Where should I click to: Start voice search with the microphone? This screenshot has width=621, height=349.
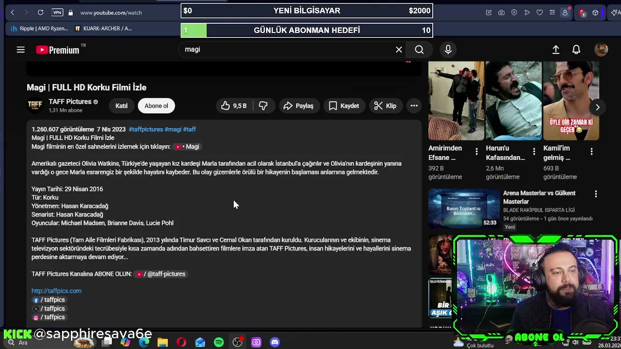pos(448,49)
